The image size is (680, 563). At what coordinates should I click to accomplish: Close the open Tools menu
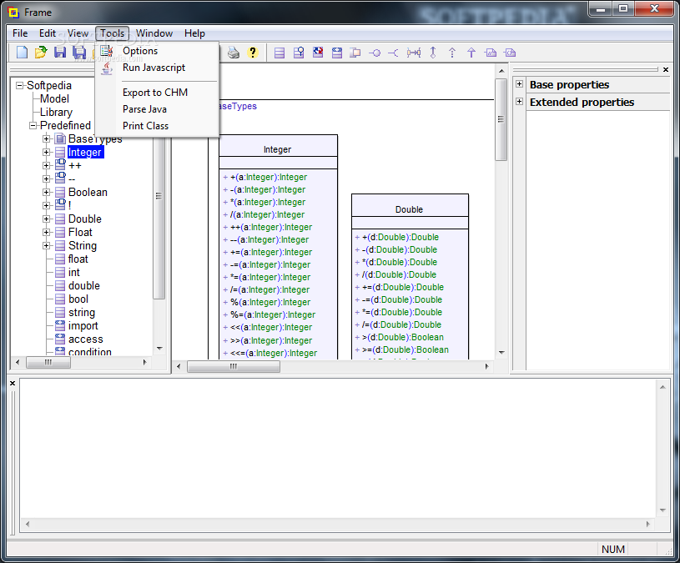(x=113, y=33)
